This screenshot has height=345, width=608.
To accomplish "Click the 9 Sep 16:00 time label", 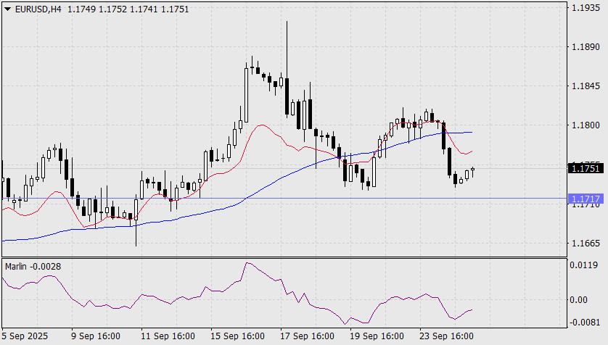I will (x=95, y=336).
